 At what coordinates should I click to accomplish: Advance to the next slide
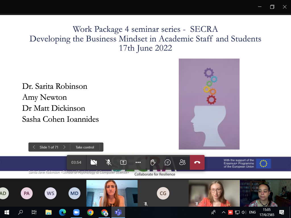(65, 147)
